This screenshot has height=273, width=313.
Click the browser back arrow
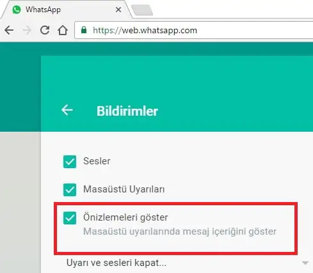click(9, 30)
